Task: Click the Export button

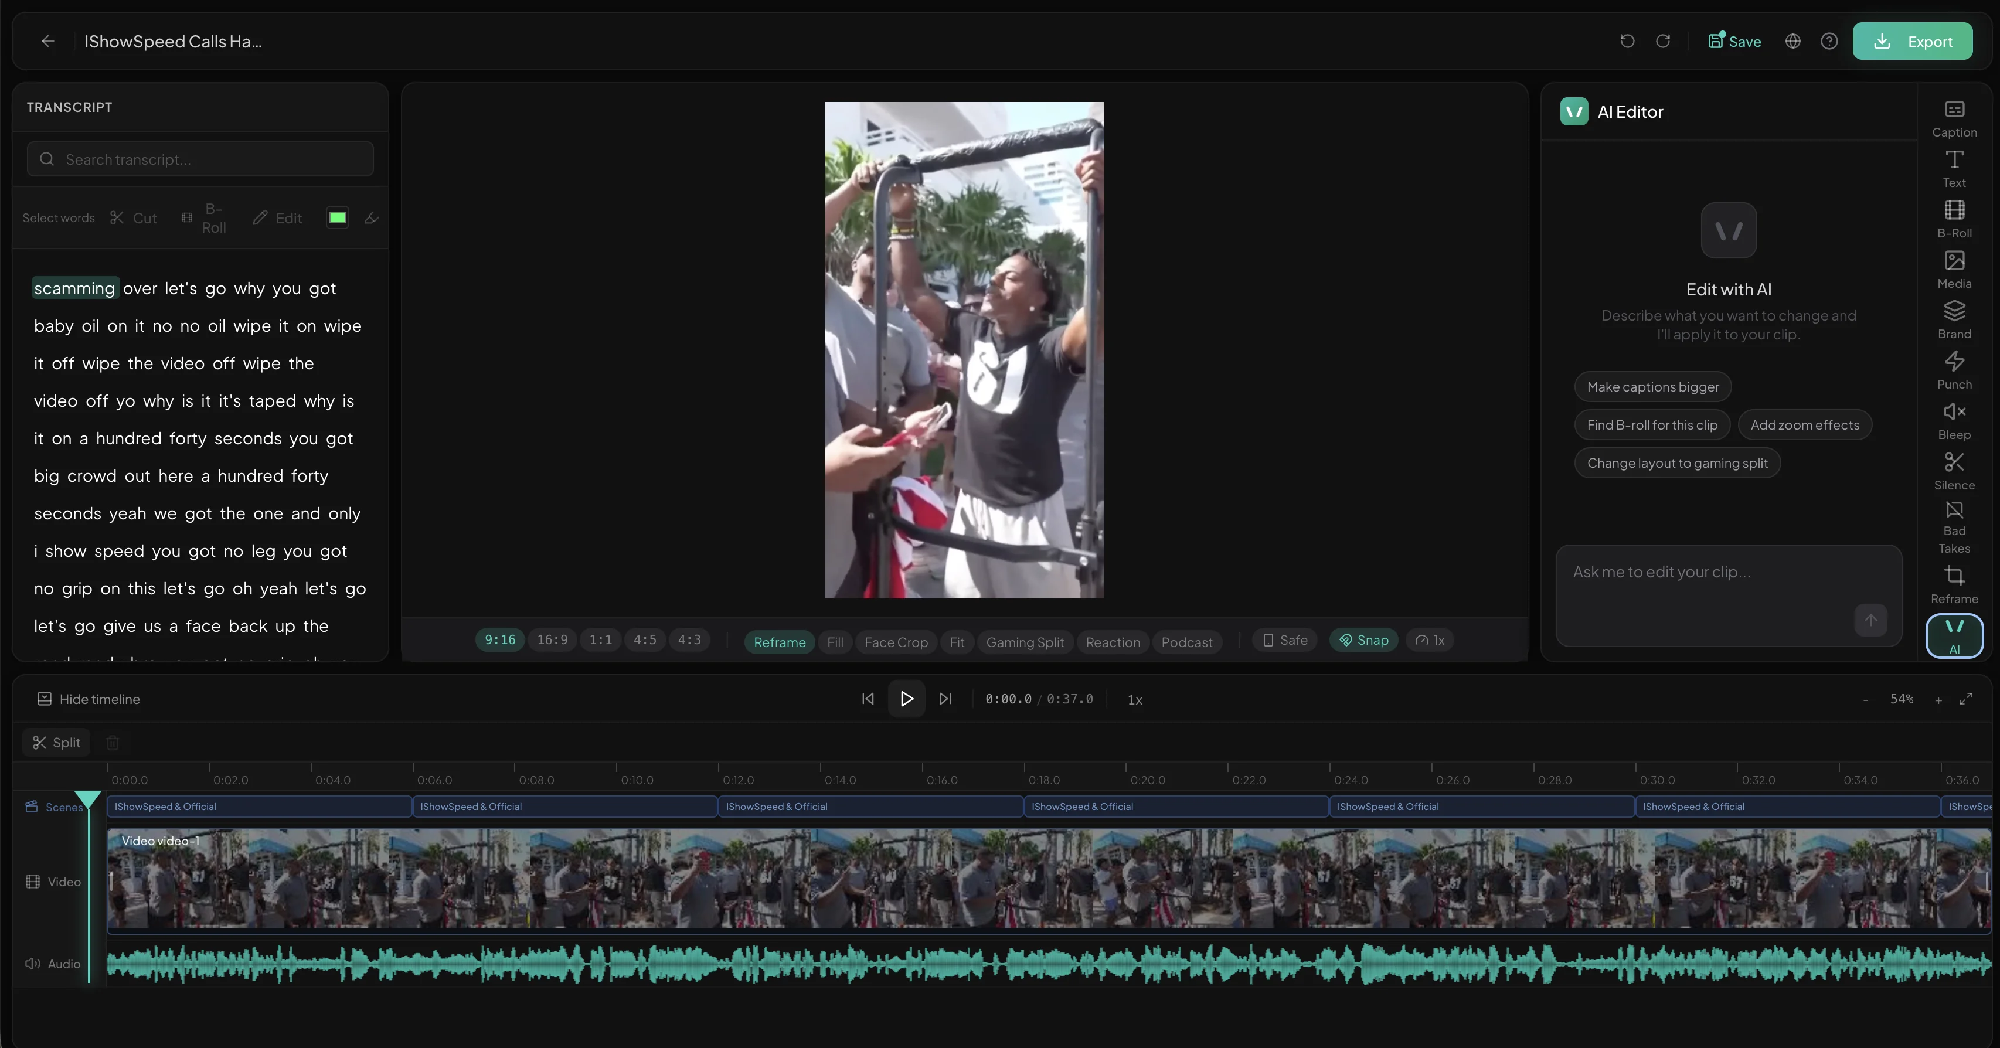Action: [x=1912, y=41]
